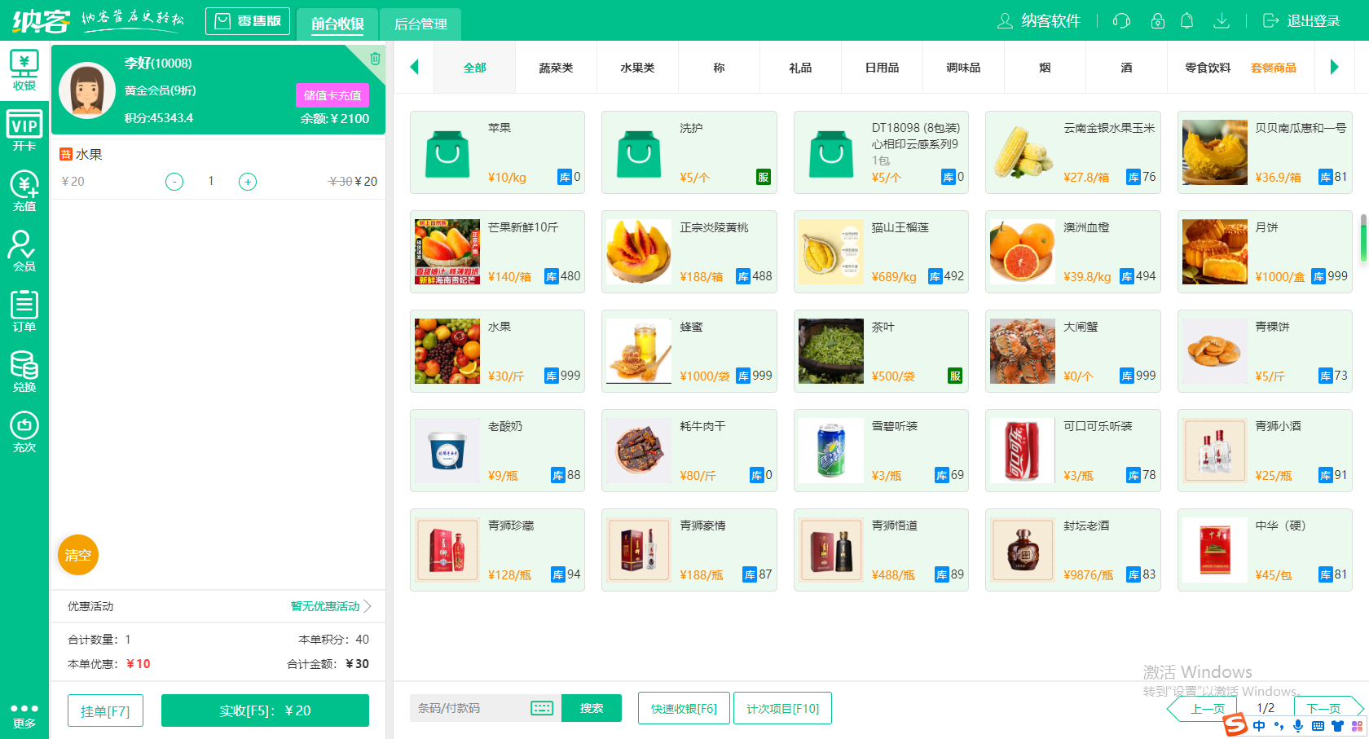The image size is (1369, 739).
Task: Click the 储值卡充值 button
Action: pos(332,95)
